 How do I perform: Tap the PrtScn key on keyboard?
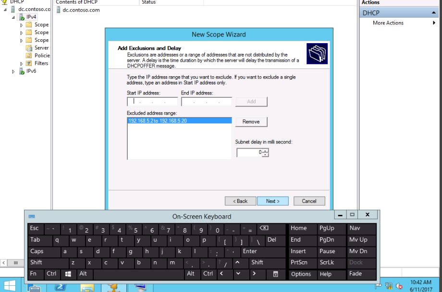coord(303,262)
